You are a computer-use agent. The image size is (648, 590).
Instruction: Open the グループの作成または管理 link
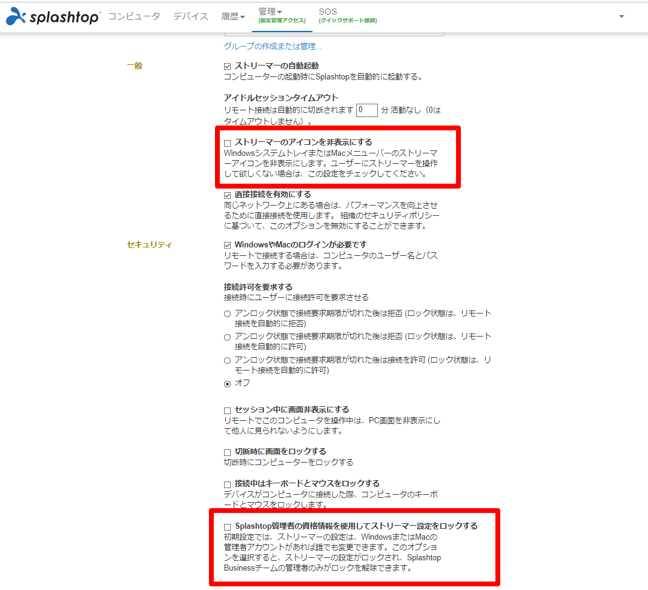273,46
